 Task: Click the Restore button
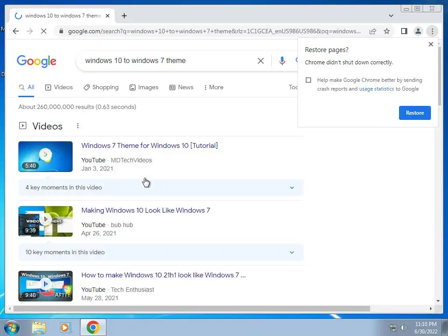click(x=415, y=112)
